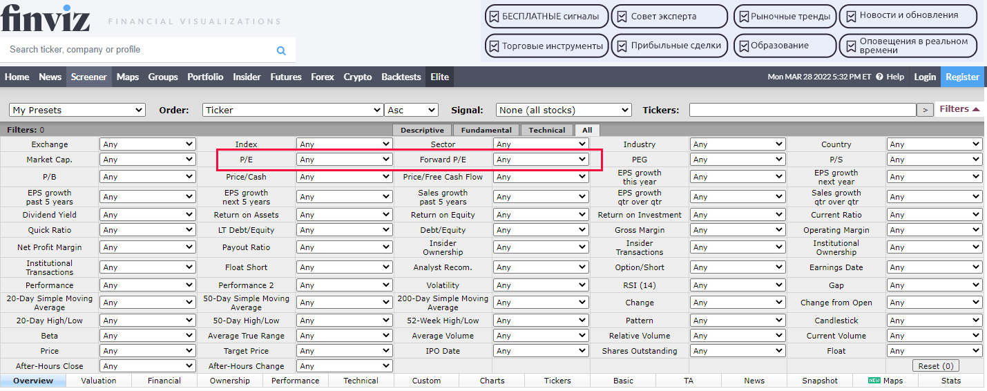Click the Tickers input field
This screenshot has width=987, height=391.
[802, 110]
